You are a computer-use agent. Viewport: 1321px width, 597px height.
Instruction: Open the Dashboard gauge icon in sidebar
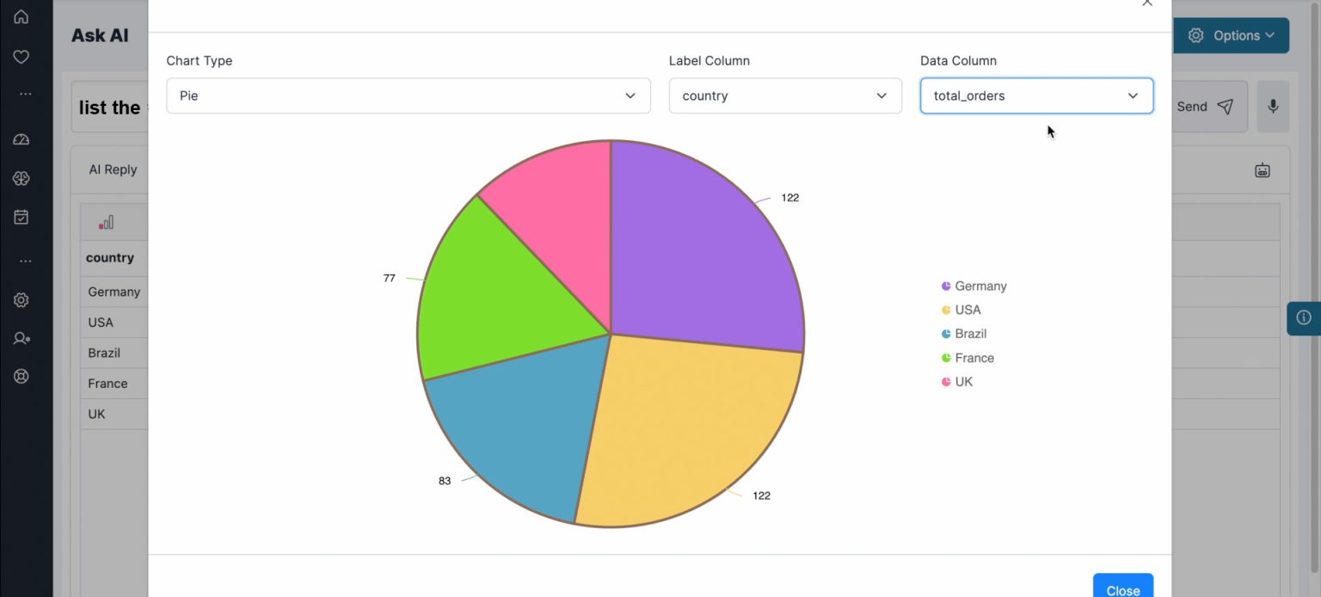point(20,138)
